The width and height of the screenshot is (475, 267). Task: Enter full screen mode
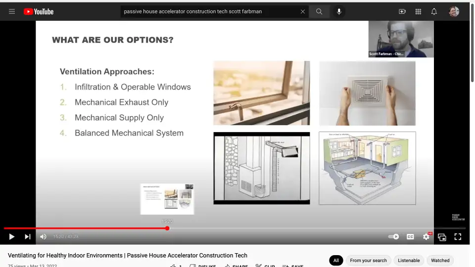click(458, 237)
